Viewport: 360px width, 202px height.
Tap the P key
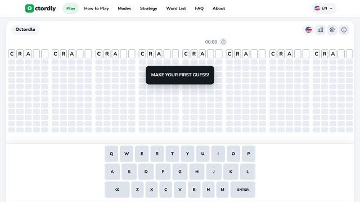(249, 154)
